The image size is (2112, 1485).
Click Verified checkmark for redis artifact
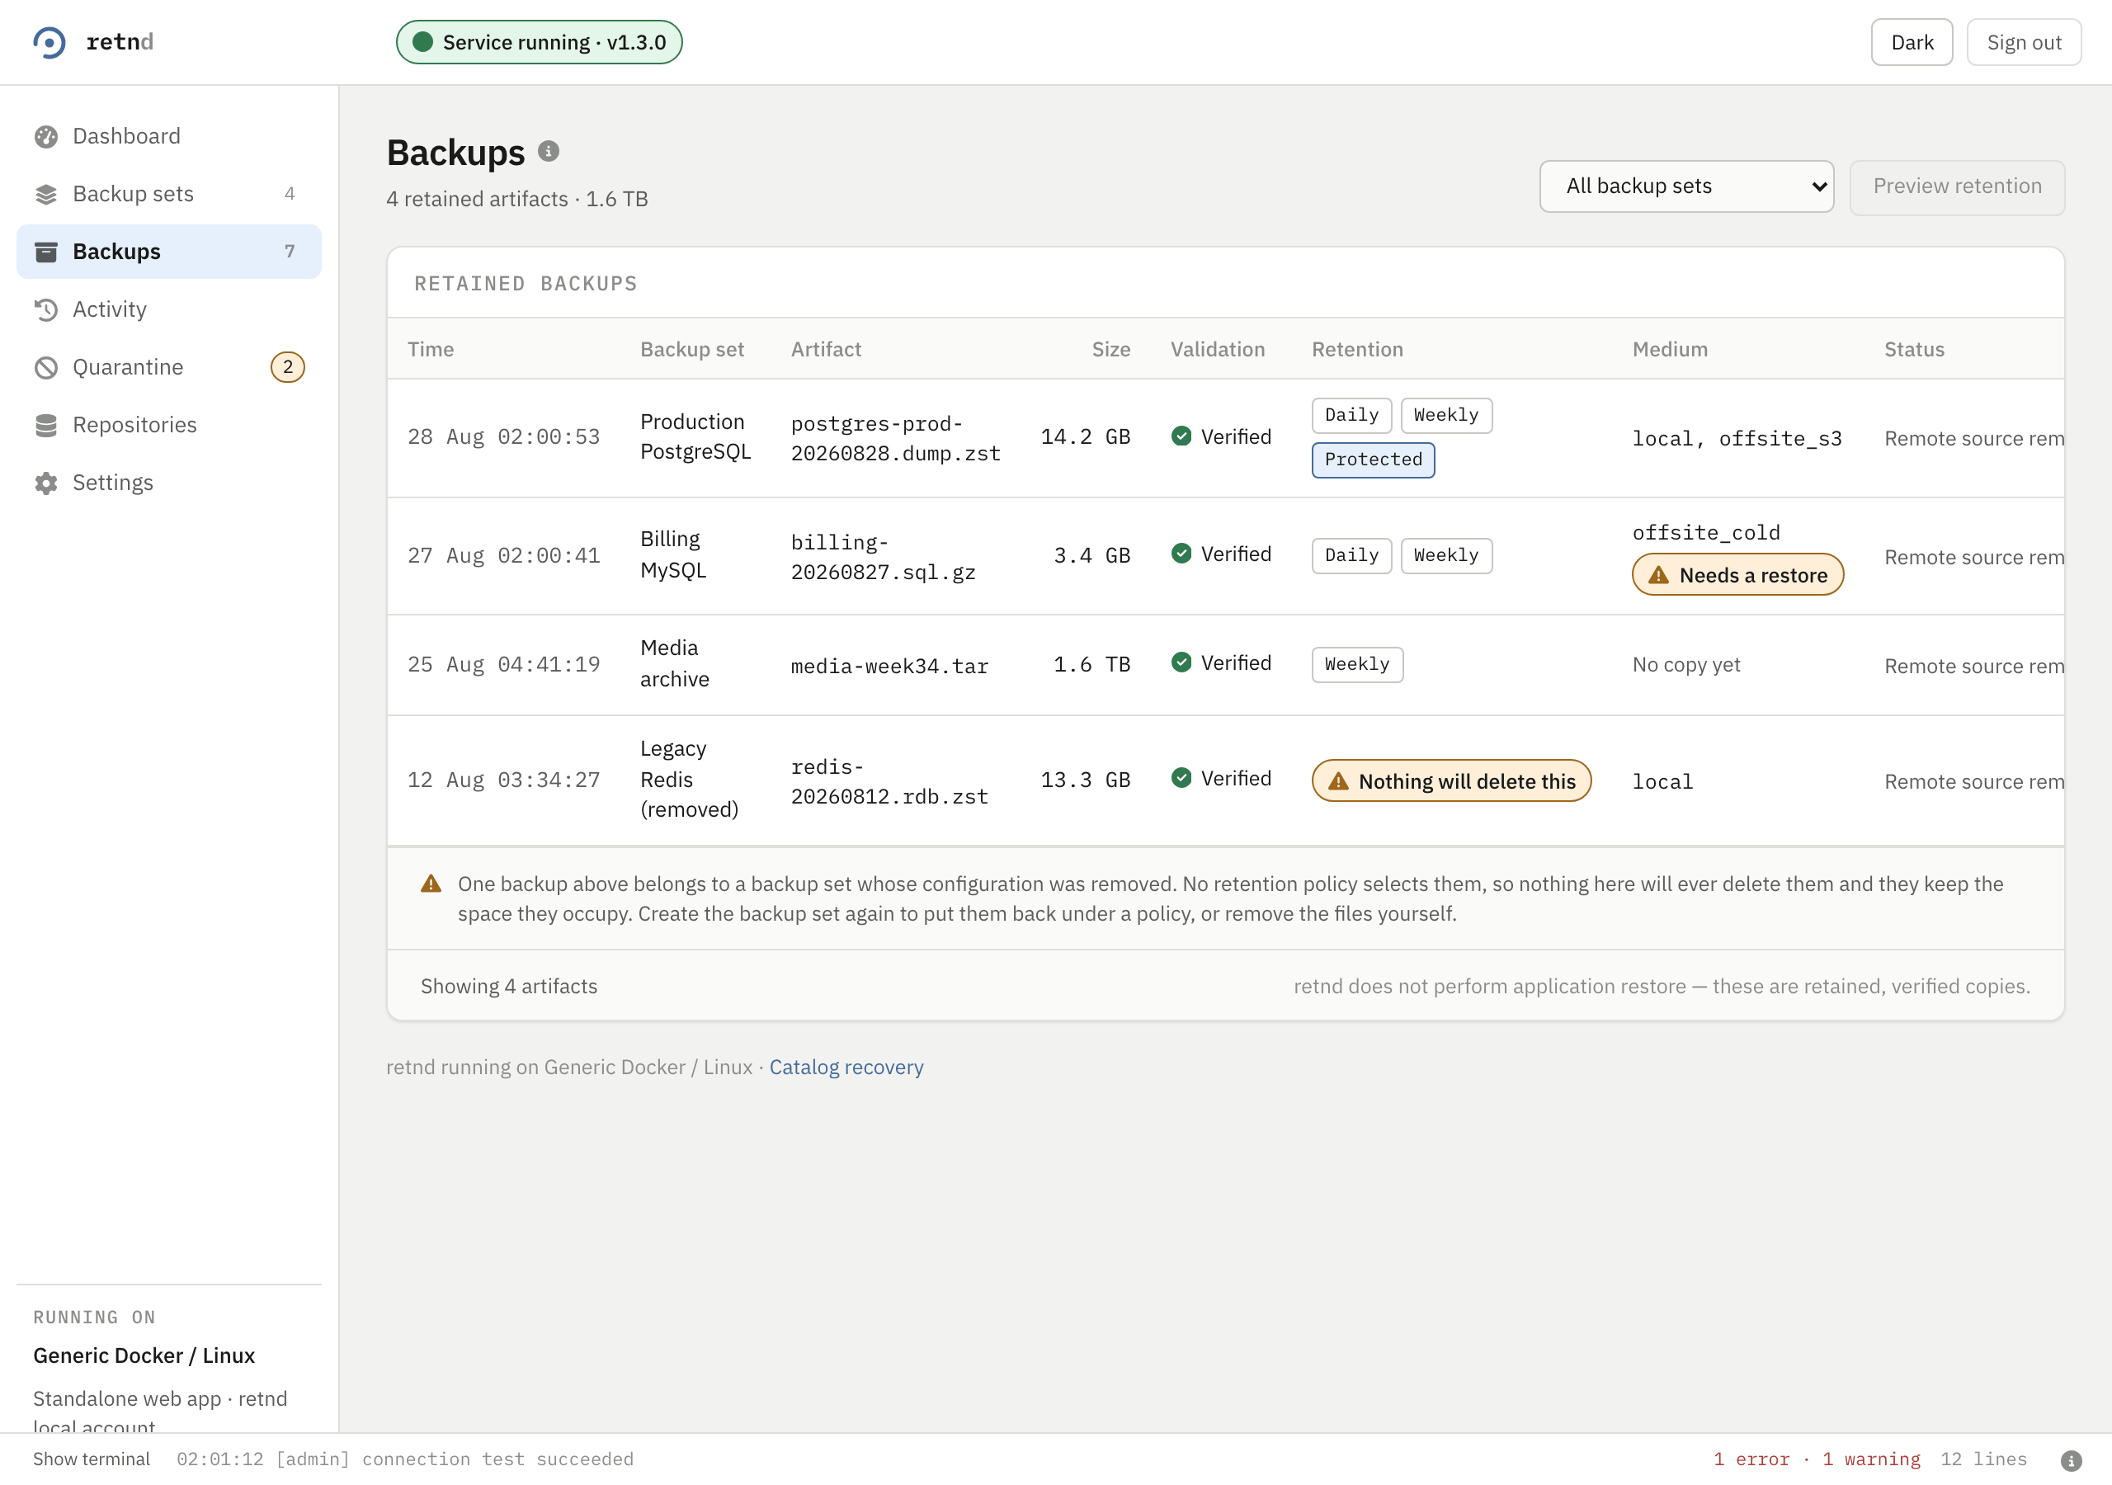point(1181,778)
